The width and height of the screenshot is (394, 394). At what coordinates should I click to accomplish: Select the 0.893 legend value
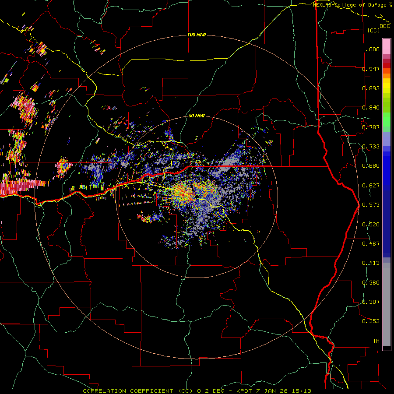coord(371,88)
